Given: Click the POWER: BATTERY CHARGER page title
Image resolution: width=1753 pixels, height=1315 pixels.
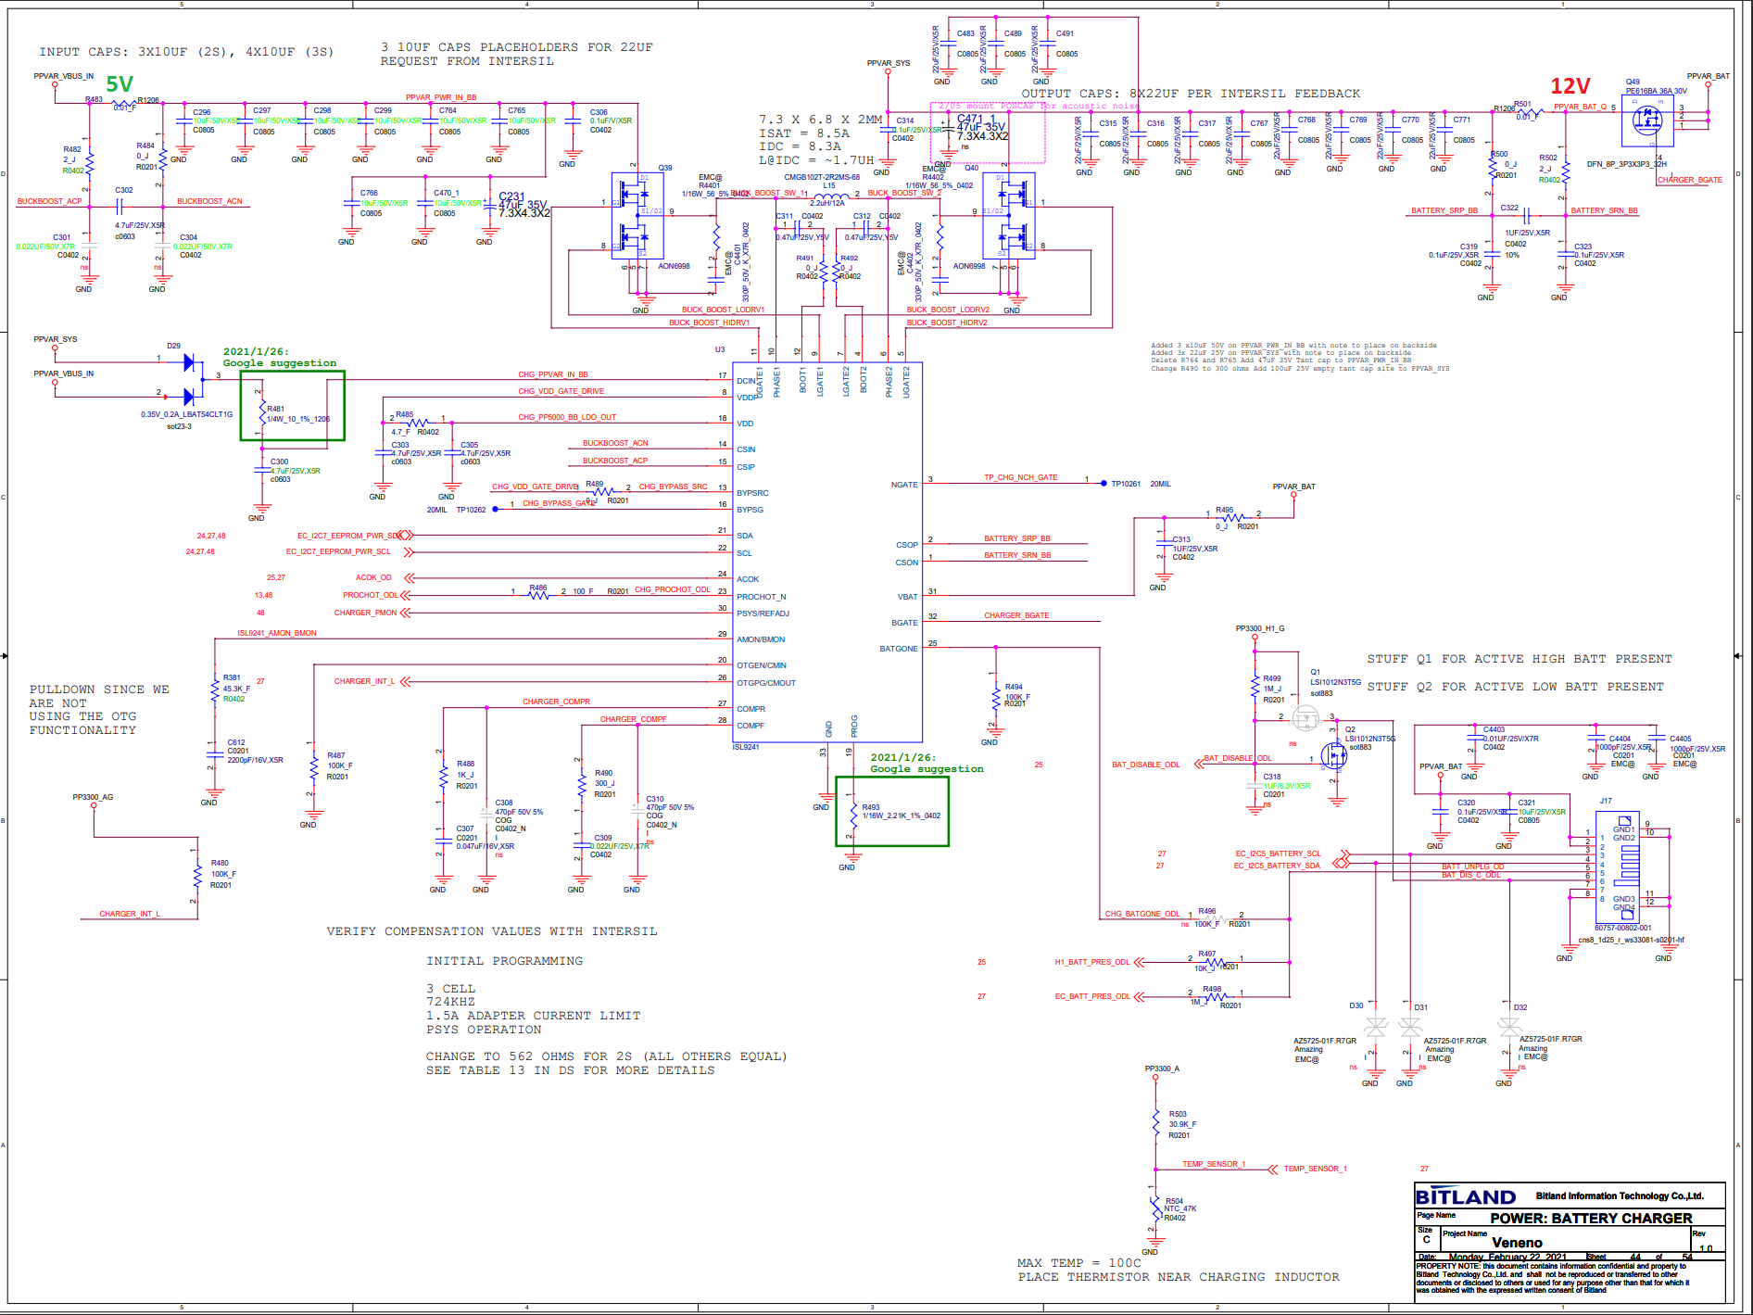Looking at the screenshot, I should pyautogui.click(x=1590, y=1218).
